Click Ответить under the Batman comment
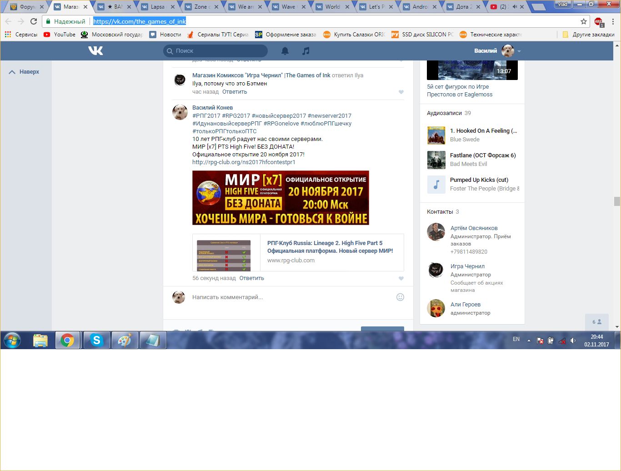This screenshot has height=471, width=621. pyautogui.click(x=235, y=92)
